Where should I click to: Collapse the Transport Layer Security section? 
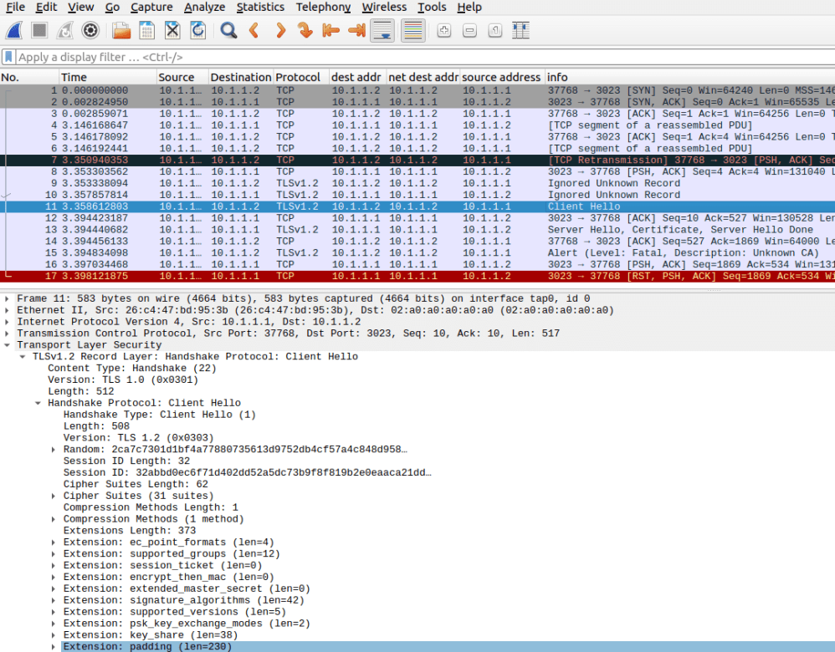pyautogui.click(x=8, y=345)
